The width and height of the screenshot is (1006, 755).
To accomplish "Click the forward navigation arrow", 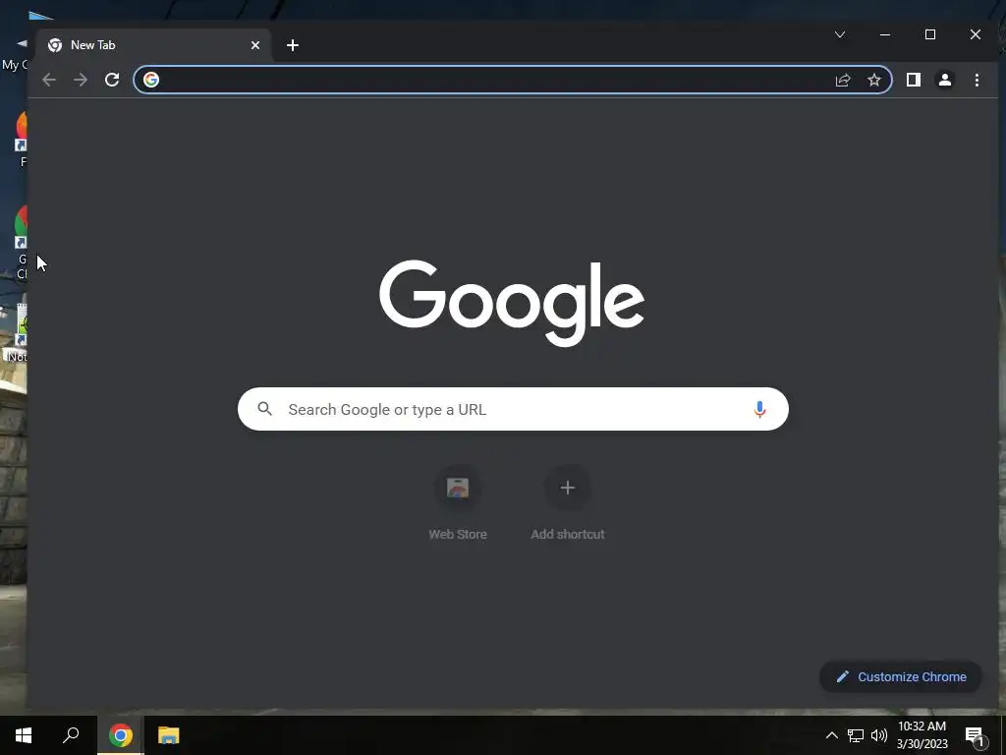I will pyautogui.click(x=81, y=80).
